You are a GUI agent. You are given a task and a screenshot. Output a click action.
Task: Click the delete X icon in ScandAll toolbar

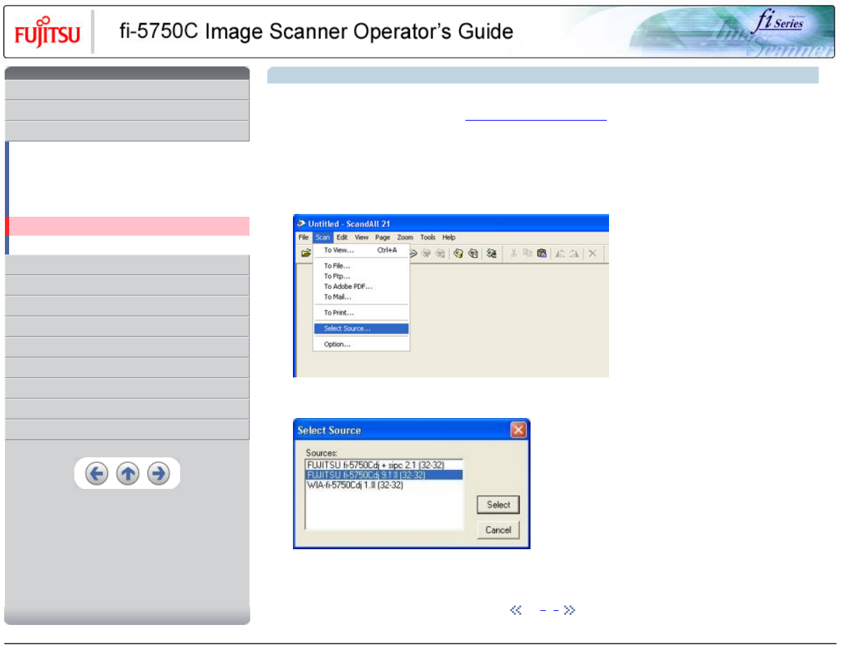click(592, 253)
